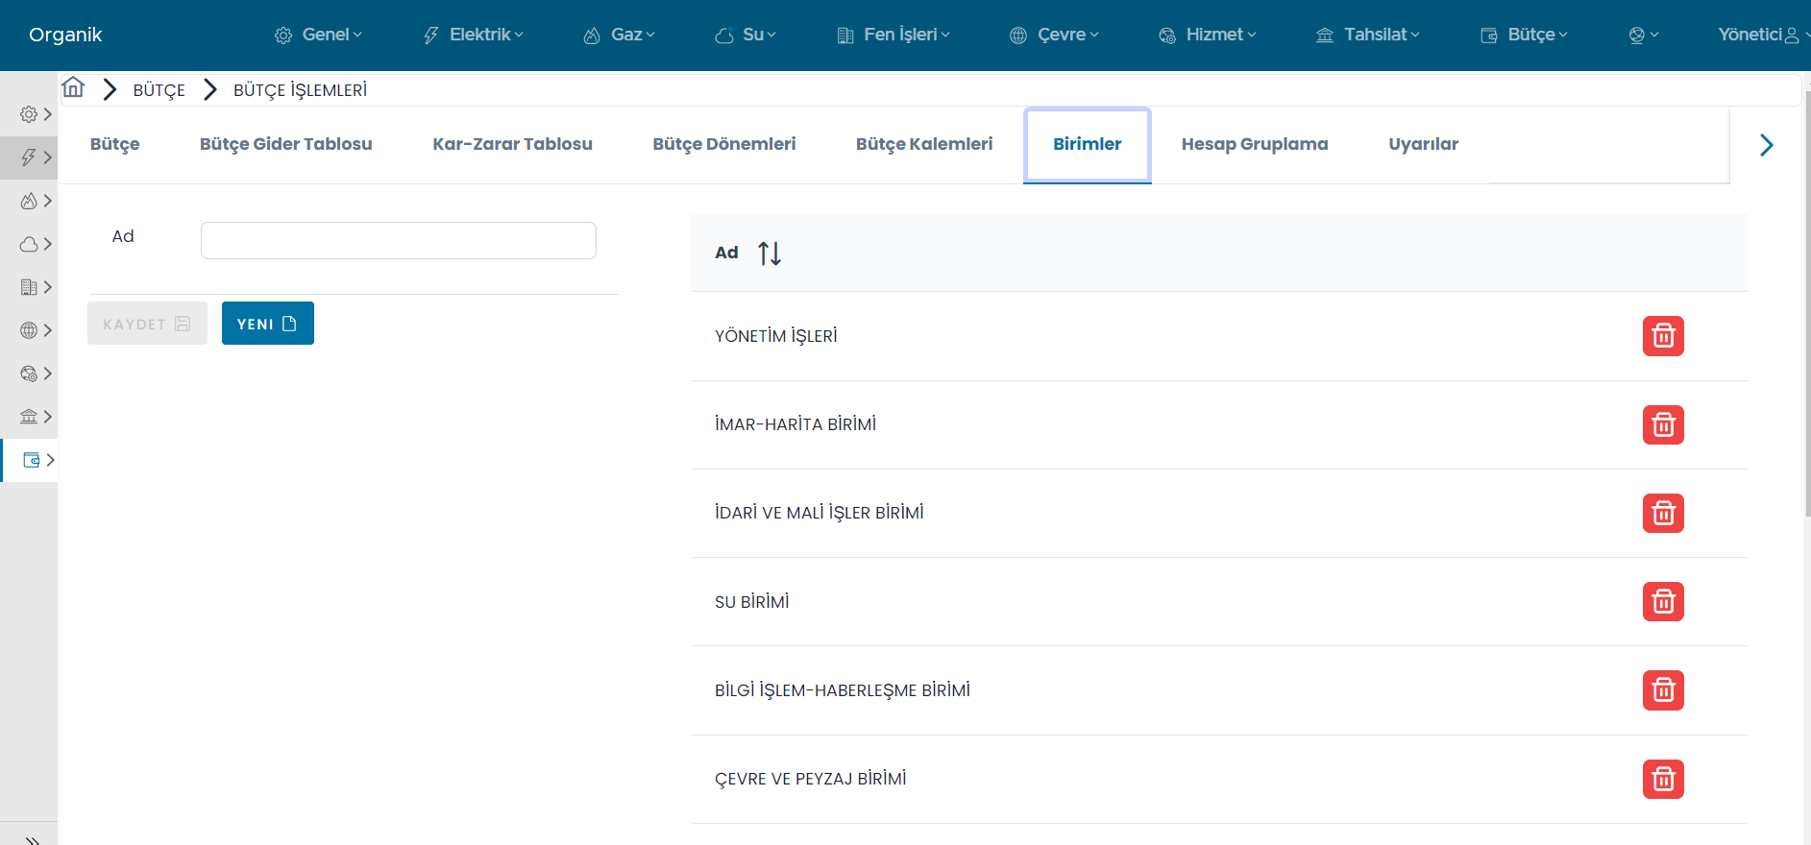
Task: Delete the SU BİRİMİ unit
Action: 1662,602
